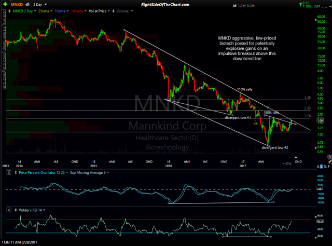
Task: Click scale arrow near RSI 80.00 level
Action: pos(315,216)
